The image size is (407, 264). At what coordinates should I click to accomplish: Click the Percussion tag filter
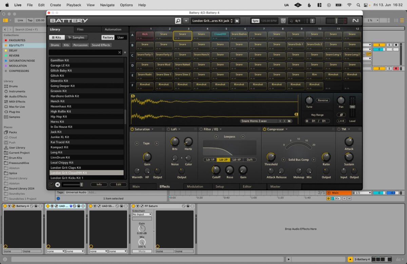pyautogui.click(x=80, y=45)
